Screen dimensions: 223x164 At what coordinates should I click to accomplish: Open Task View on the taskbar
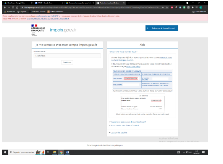[x=48, y=152]
